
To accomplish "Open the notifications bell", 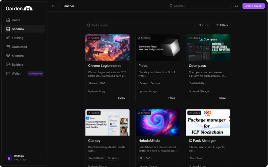I will click(237, 6).
